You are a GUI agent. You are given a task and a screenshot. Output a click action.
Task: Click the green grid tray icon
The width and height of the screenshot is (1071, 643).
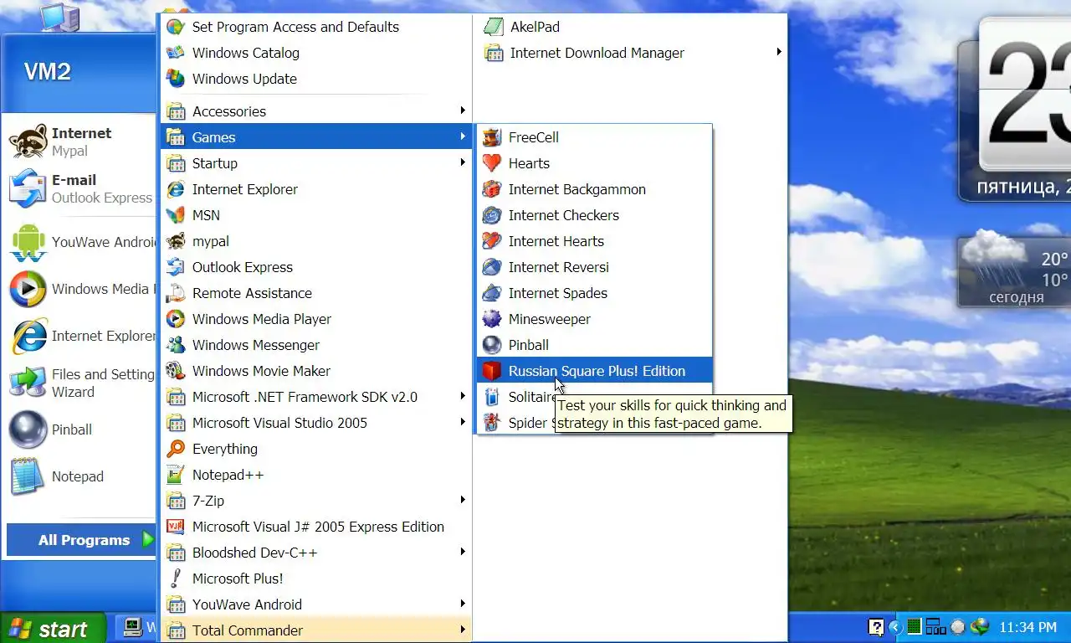[x=915, y=627]
